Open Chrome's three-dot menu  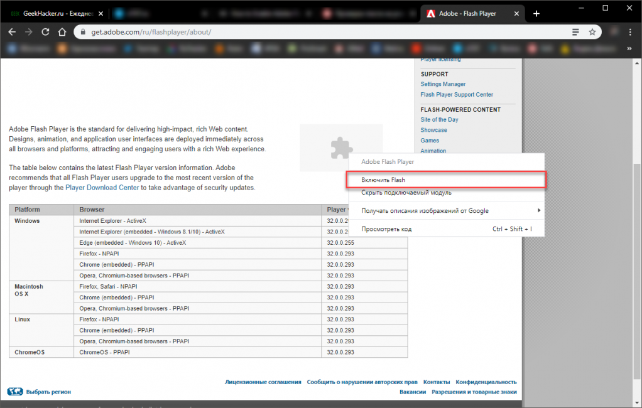coord(629,32)
